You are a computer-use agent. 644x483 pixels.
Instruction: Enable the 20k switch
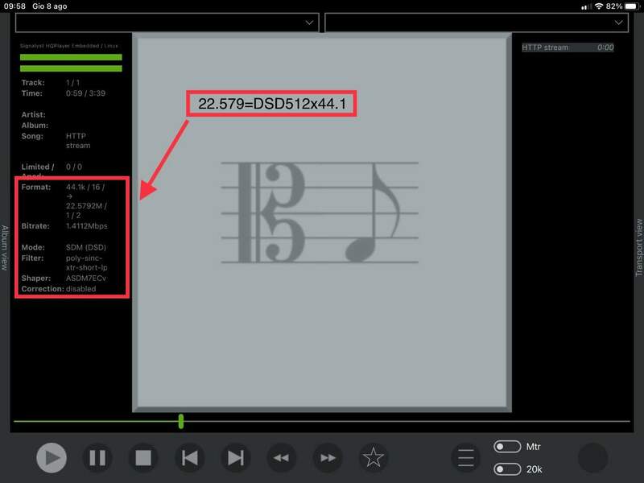tap(506, 469)
